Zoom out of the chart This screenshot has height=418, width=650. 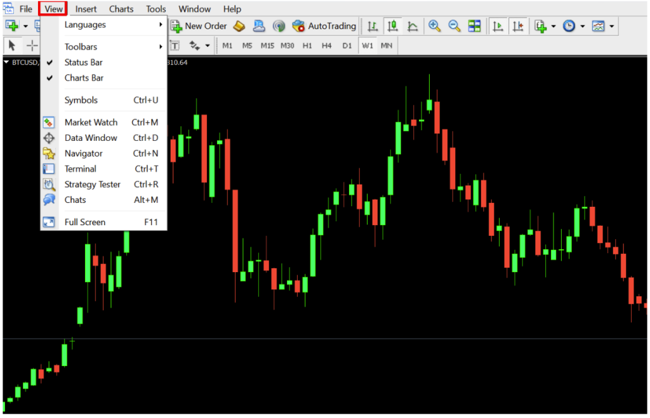click(x=454, y=26)
